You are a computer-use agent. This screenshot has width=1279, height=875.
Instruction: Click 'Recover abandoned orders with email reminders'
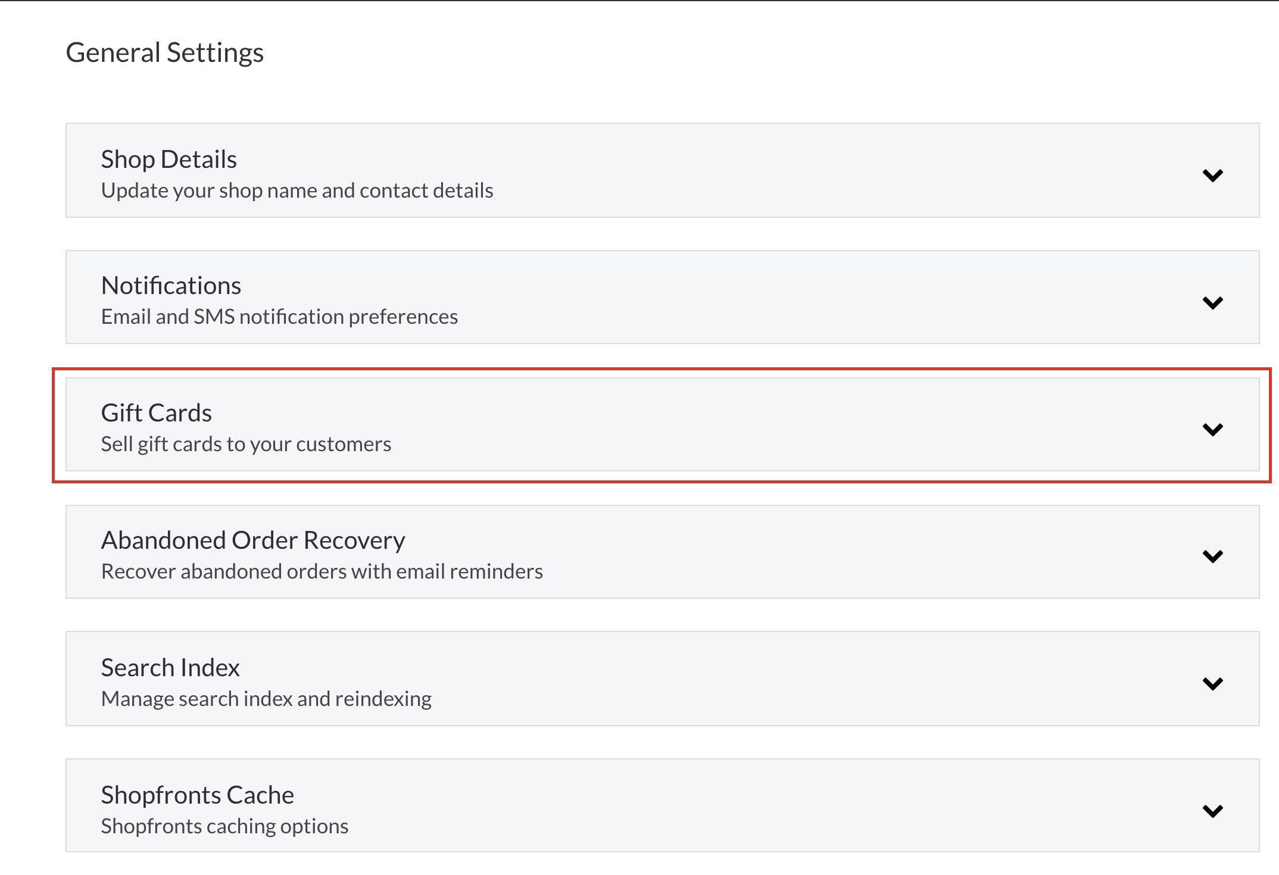pos(322,571)
